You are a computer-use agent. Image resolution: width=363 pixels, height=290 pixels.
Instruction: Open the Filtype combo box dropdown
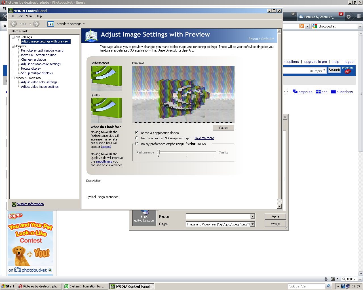point(252,224)
